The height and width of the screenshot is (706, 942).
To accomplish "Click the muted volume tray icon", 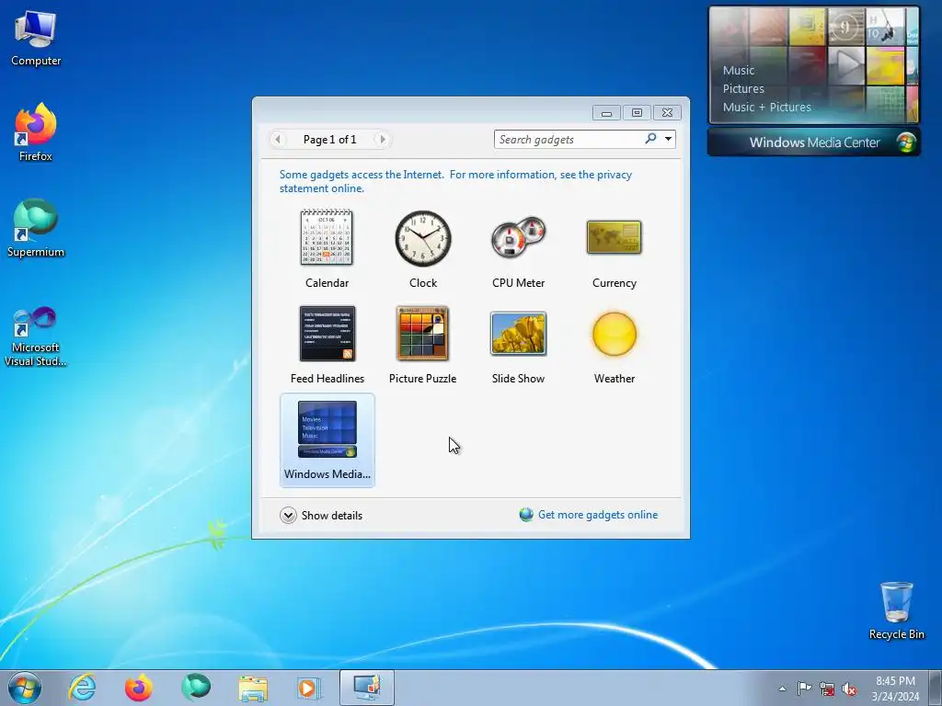I will tap(849, 689).
